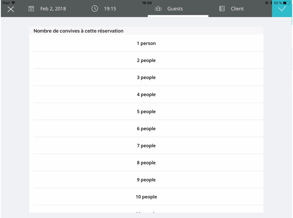Choose 10 people option
This screenshot has height=218, width=293.
point(146,197)
